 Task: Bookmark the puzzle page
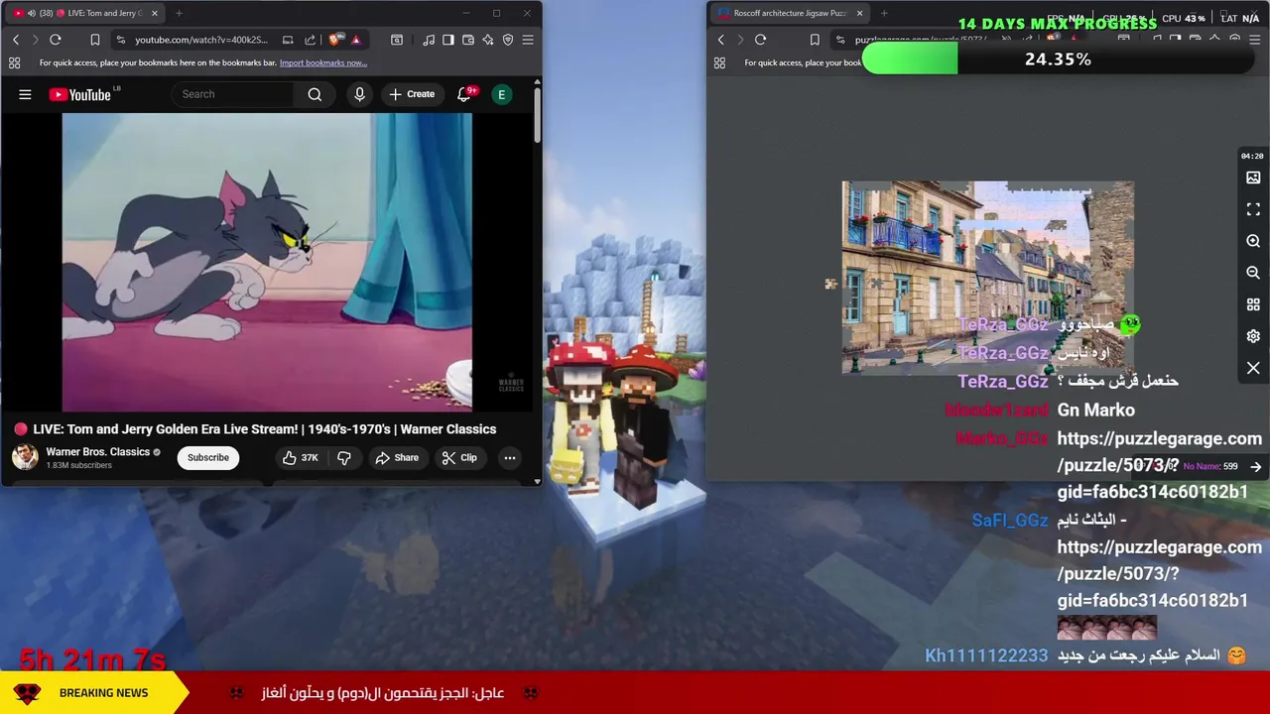(815, 40)
